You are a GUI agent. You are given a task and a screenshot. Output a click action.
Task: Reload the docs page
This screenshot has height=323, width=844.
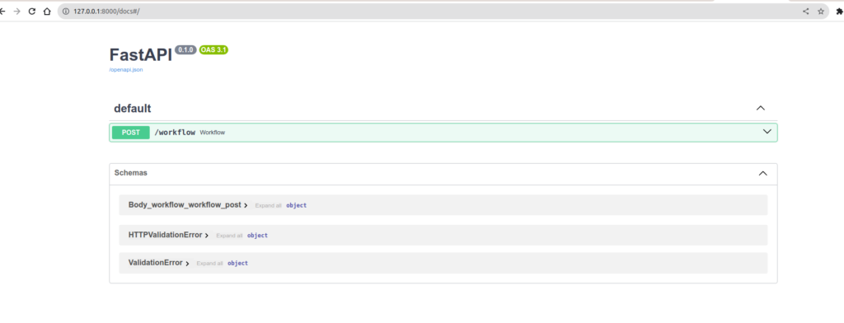[32, 12]
